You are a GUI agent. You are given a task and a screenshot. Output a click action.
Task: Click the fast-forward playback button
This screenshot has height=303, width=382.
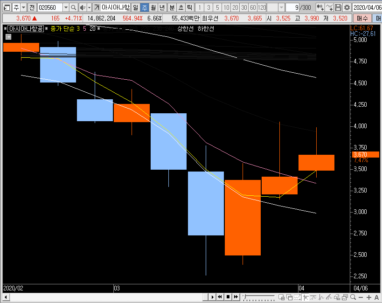pos(236,297)
